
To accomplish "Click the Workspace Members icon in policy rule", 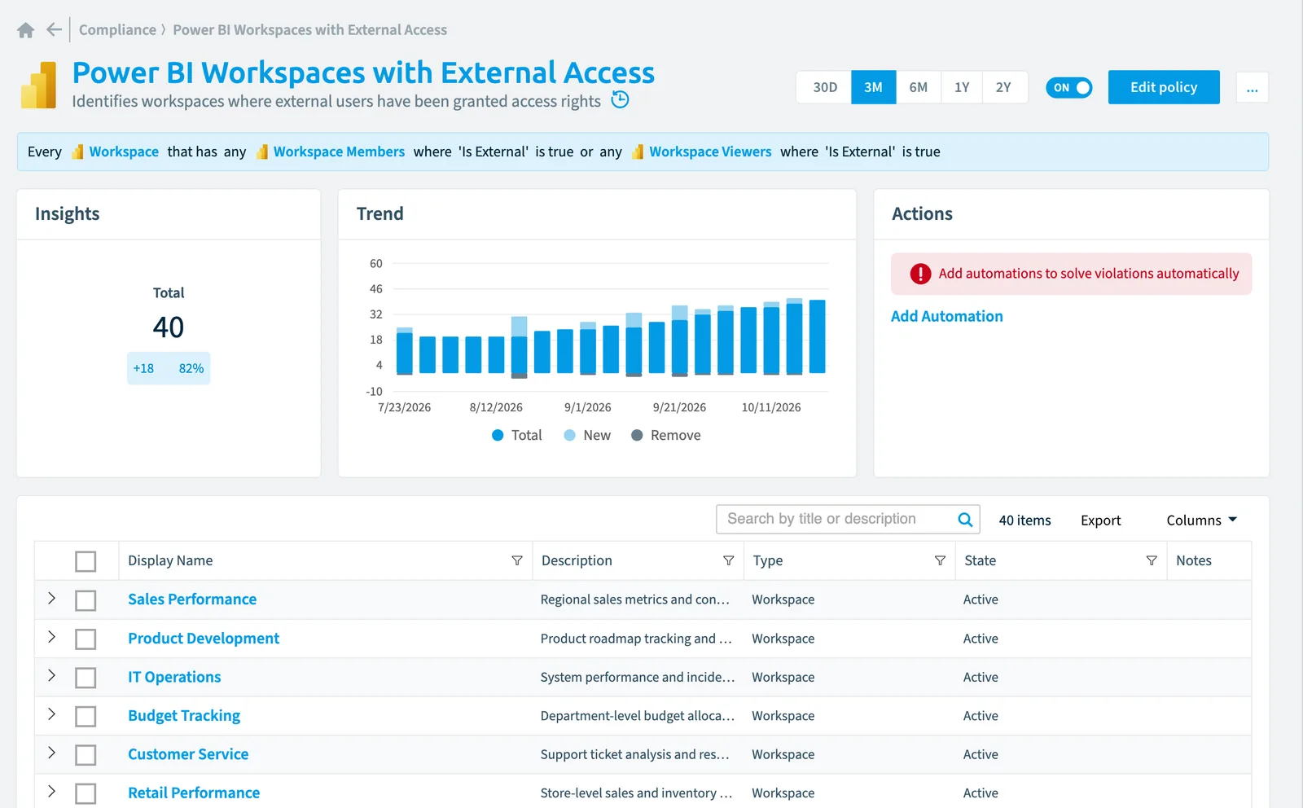I will tap(262, 151).
